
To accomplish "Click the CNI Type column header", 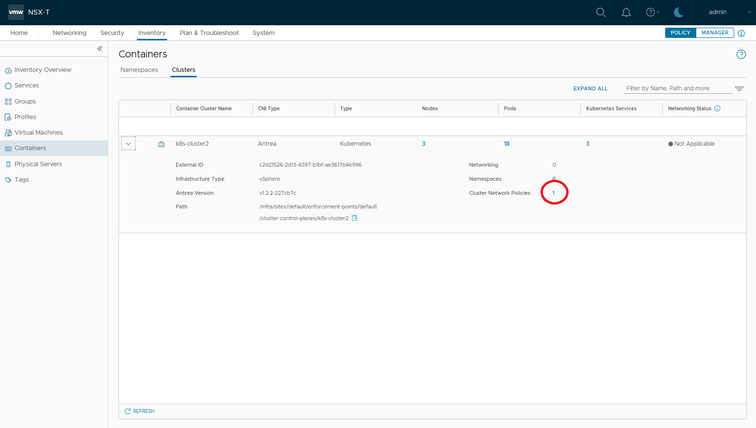I will tap(269, 108).
